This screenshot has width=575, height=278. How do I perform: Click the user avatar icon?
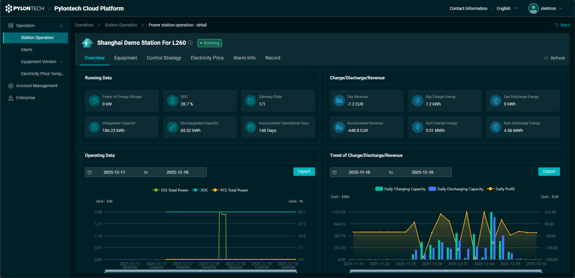533,8
